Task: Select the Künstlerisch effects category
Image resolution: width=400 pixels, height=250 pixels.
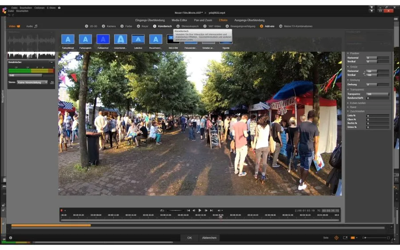Action: click(x=163, y=26)
